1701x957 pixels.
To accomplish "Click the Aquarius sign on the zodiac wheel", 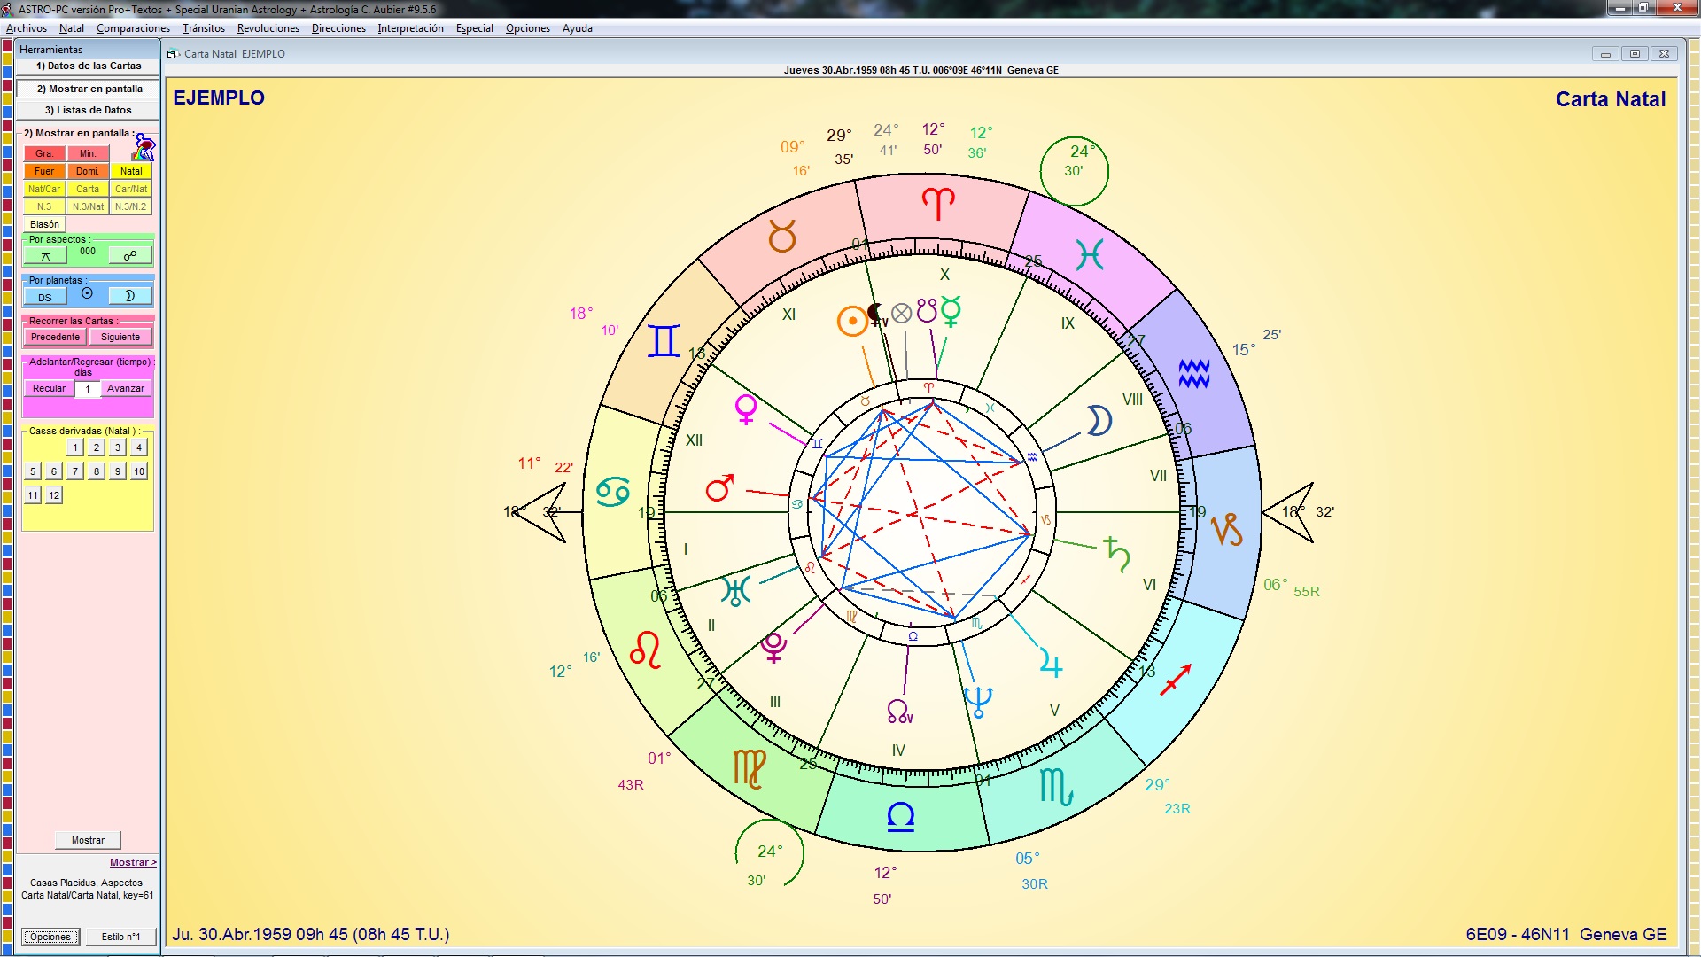I will [x=1194, y=374].
